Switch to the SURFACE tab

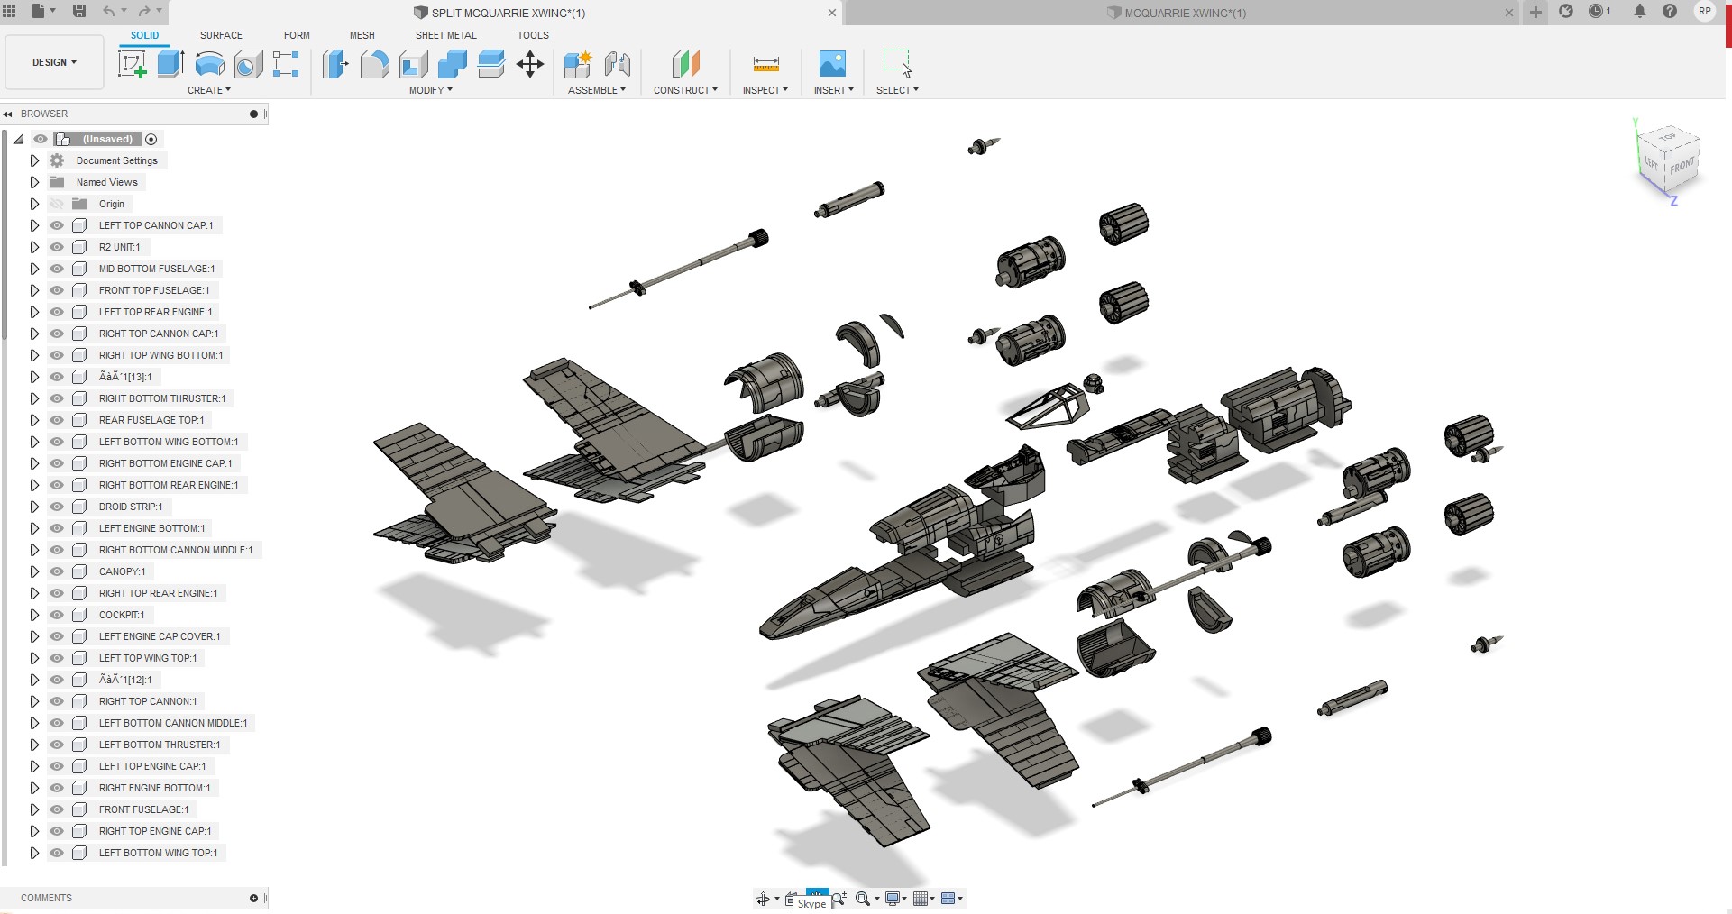(221, 35)
